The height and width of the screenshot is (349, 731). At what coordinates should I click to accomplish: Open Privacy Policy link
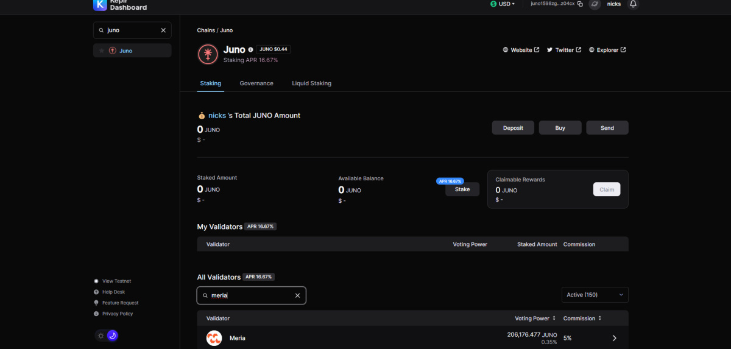118,314
